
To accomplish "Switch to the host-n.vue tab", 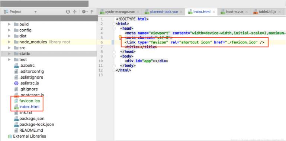I will (235, 12).
